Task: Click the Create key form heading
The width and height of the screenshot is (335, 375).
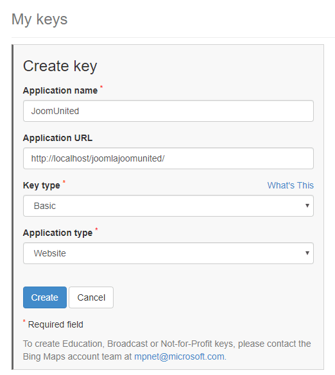Action: click(60, 66)
